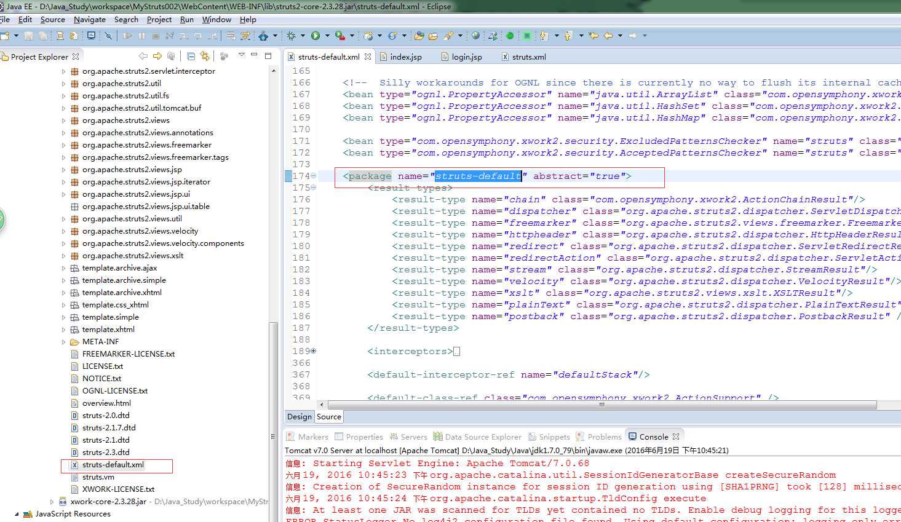Open the Navigate menu

(x=90, y=20)
